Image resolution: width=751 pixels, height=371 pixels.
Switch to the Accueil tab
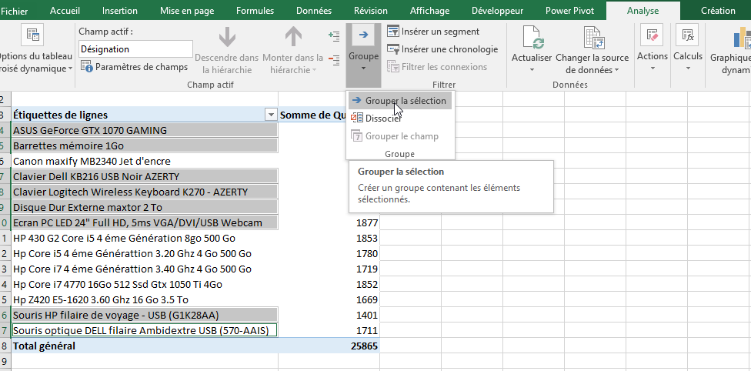pyautogui.click(x=65, y=11)
